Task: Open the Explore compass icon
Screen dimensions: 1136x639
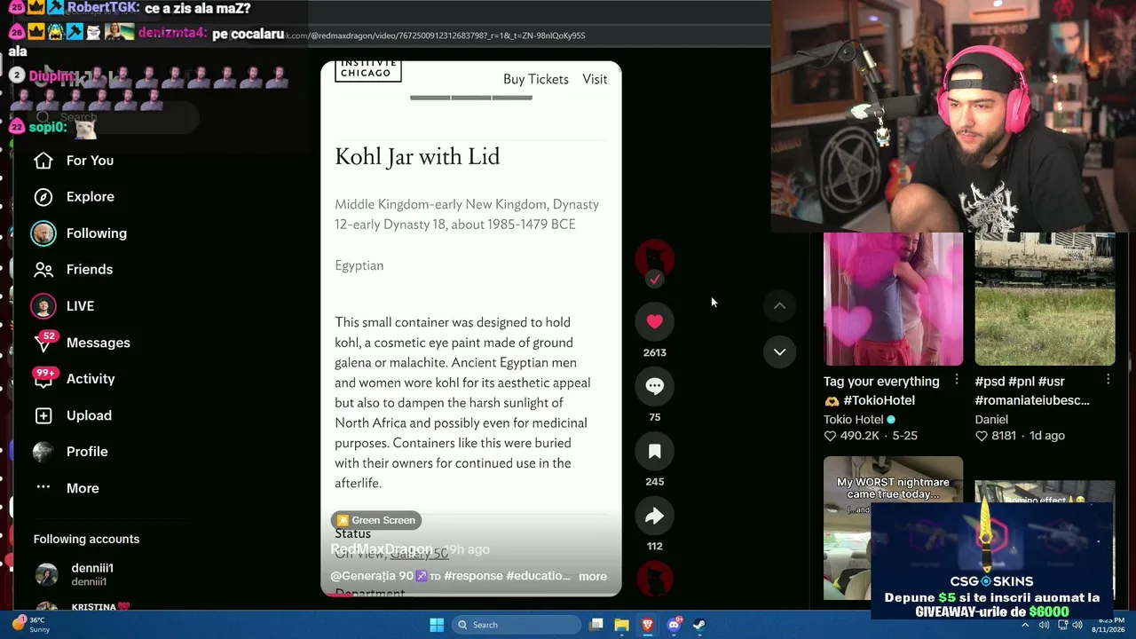Action: tap(43, 197)
